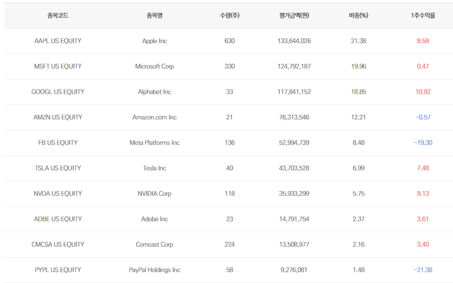The height and width of the screenshot is (283, 453).
Task: Click the PayPal Holdings Inc name cell
Action: pyautogui.click(x=155, y=270)
